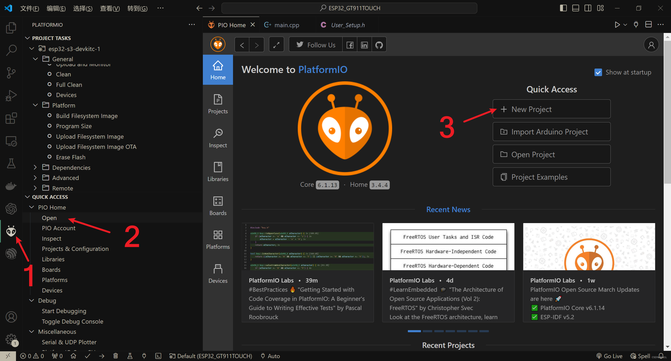Screen dimensions: 671x361
Task: Uncheck the Show at startup checkbox
Action: coord(598,72)
